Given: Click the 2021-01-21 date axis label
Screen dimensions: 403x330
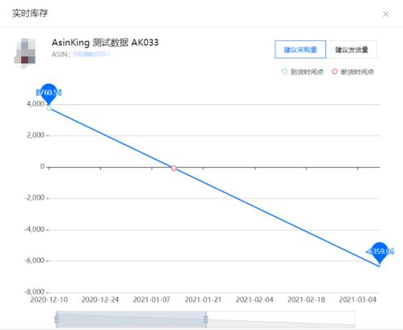Looking at the screenshot, I should [203, 299].
